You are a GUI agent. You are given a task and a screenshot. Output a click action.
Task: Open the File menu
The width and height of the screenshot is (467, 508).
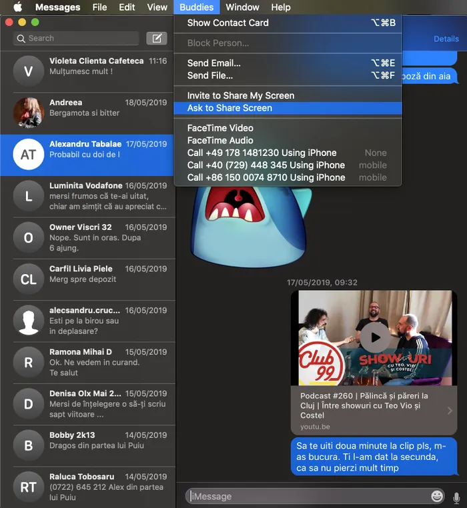[x=99, y=7]
